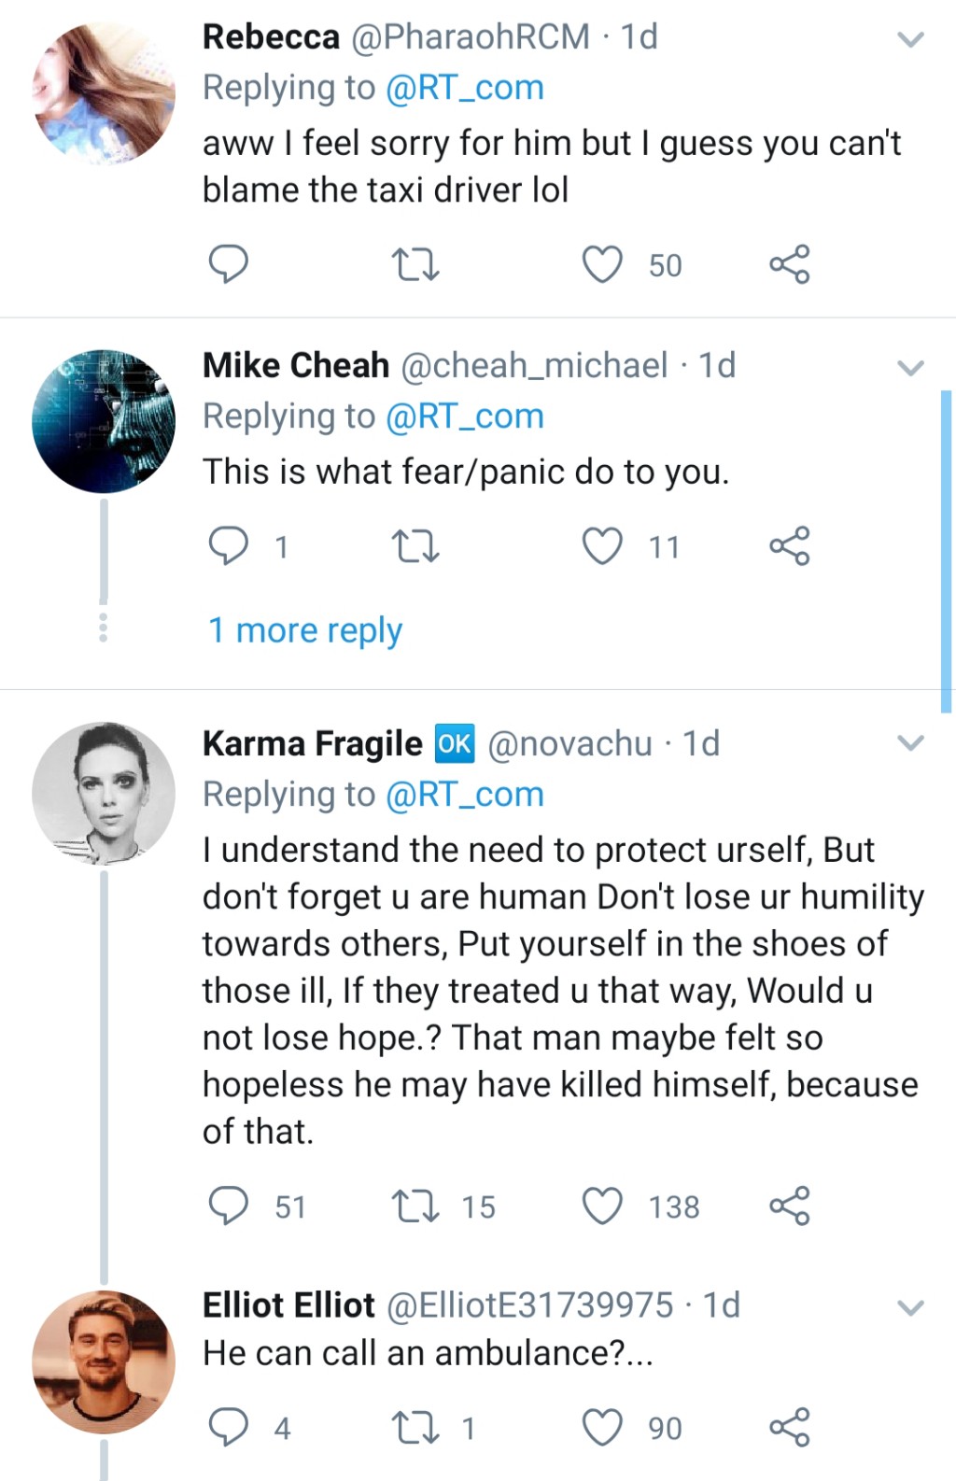956x1481 pixels.
Task: Like Rebecca's tweet with 50 likes
Action: click(602, 265)
